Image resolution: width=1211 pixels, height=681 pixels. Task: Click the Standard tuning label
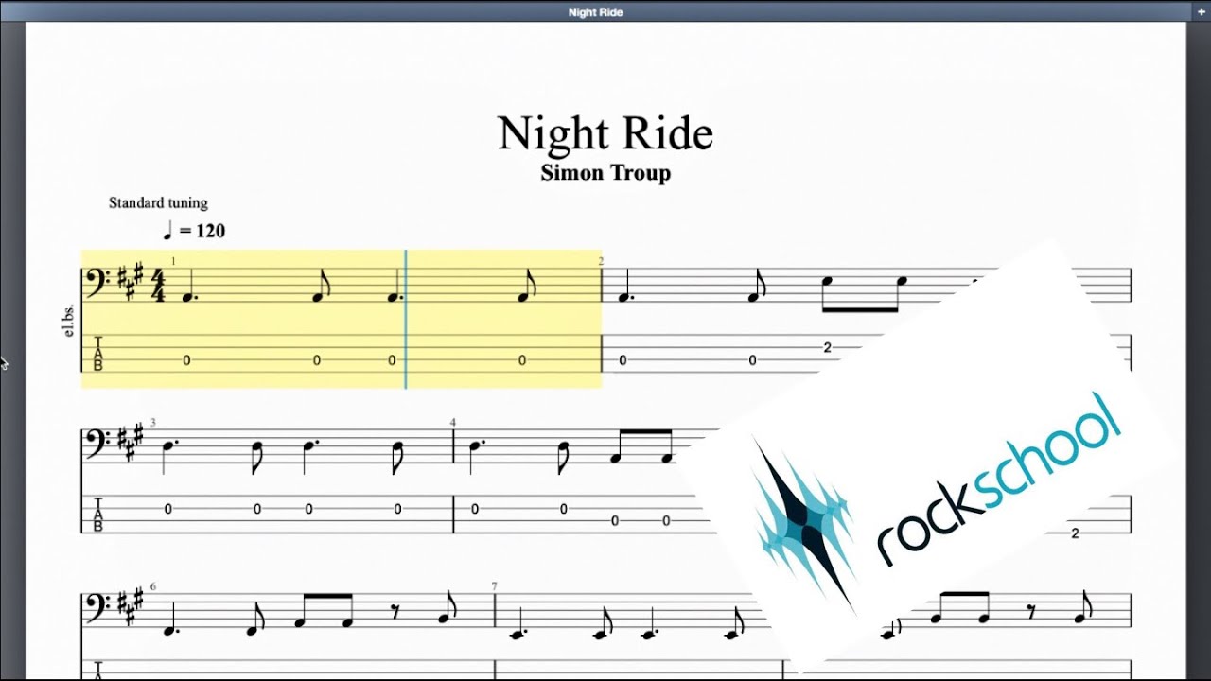pyautogui.click(x=158, y=202)
